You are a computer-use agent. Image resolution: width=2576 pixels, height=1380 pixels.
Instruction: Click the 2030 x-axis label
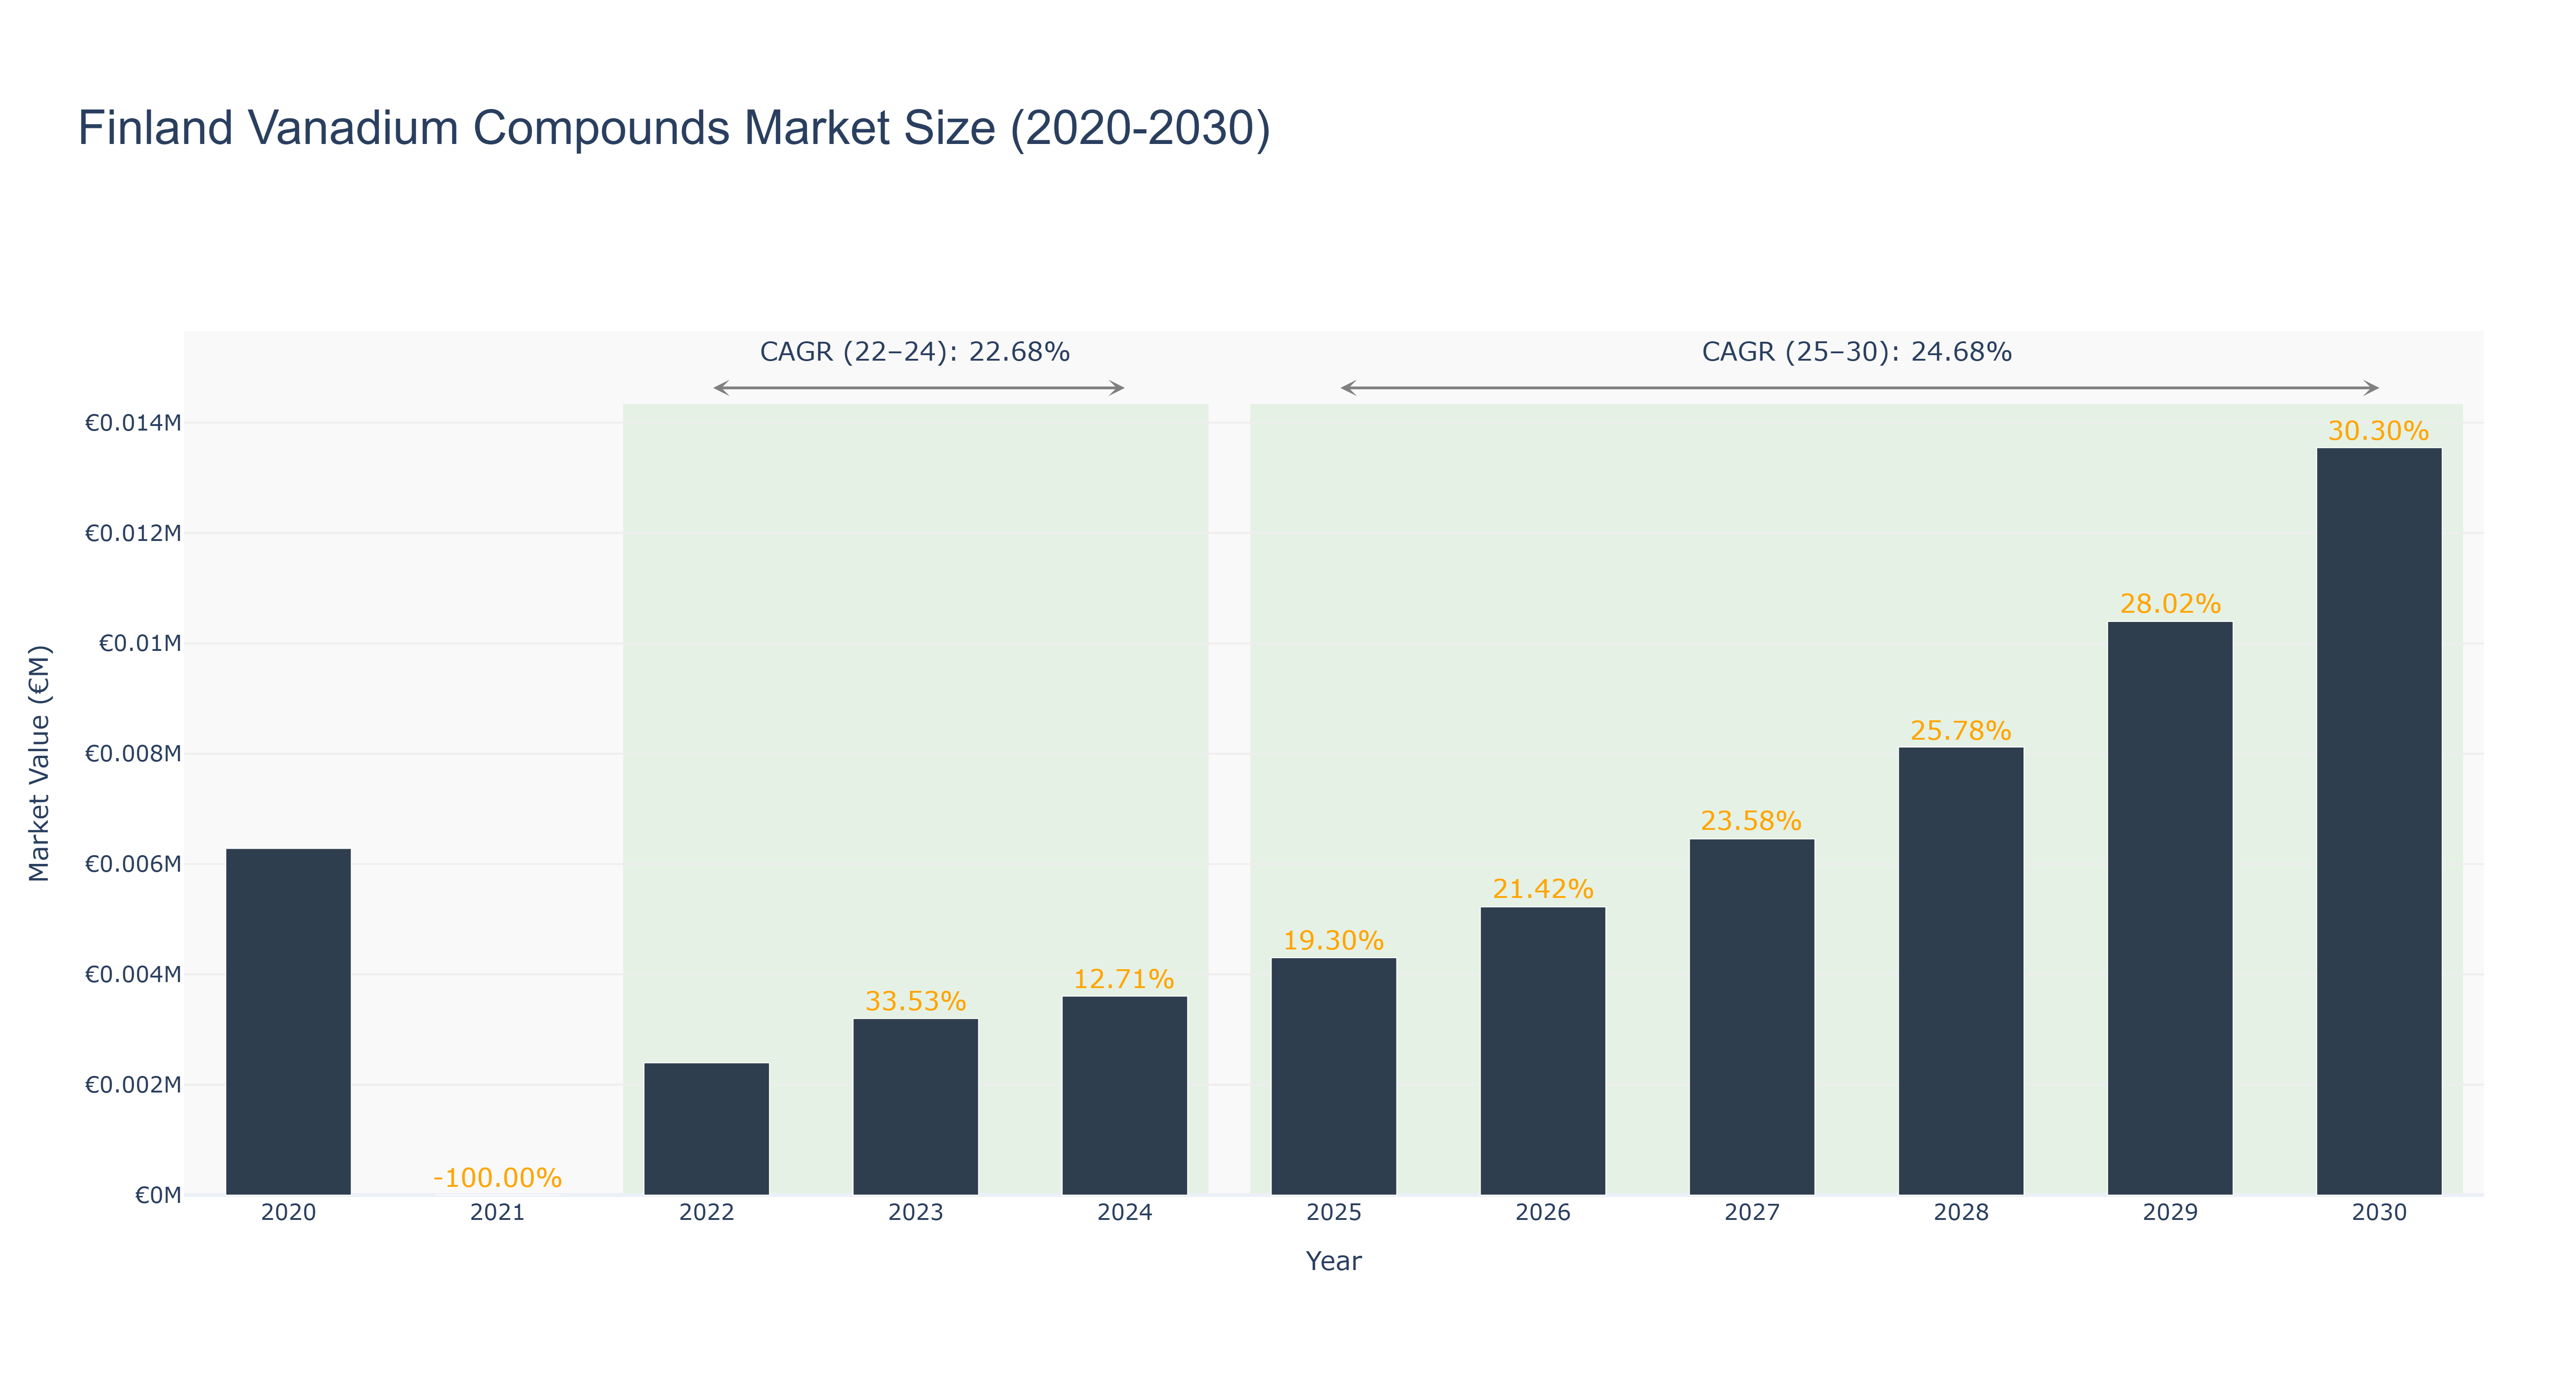click(2378, 1213)
